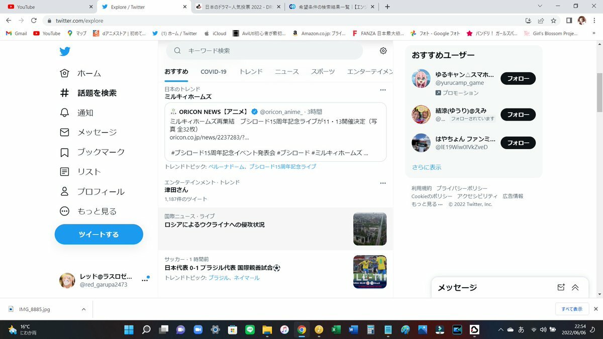Open the Explore settings gear

[383, 51]
